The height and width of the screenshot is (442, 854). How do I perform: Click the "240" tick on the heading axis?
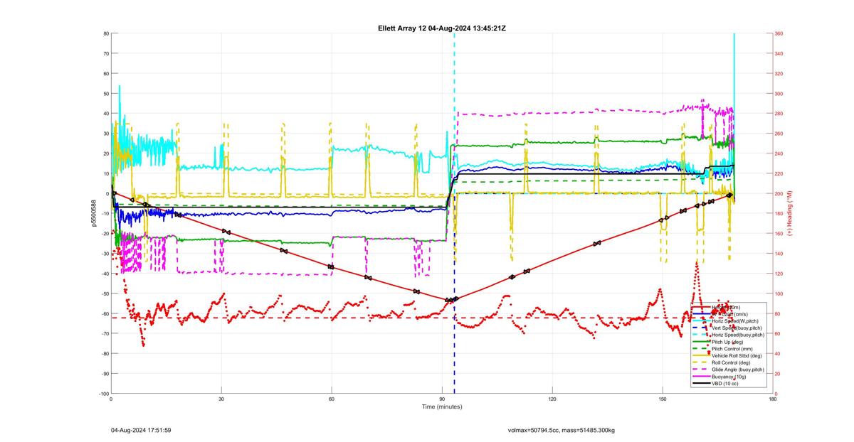779,153
